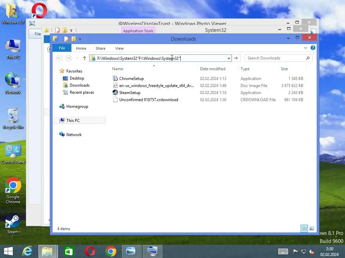Open Explorer Help question mark
Image resolution: width=345 pixels, height=258 pixels.
click(x=313, y=48)
